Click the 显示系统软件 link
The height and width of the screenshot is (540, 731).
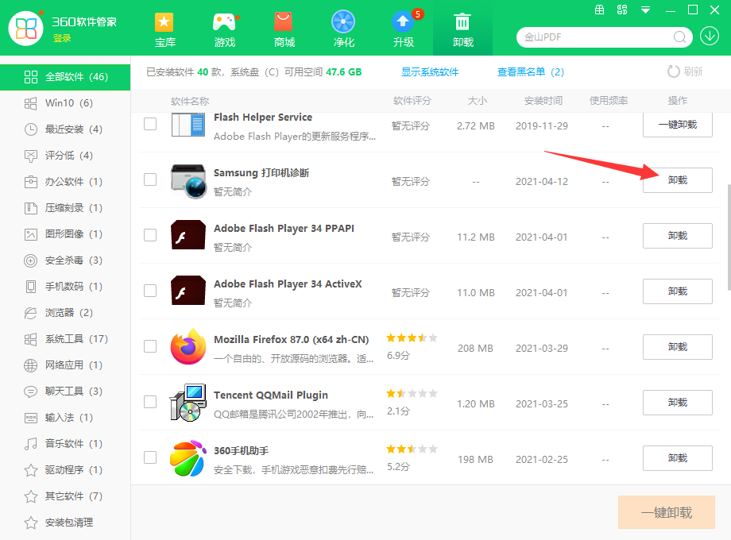tap(430, 71)
